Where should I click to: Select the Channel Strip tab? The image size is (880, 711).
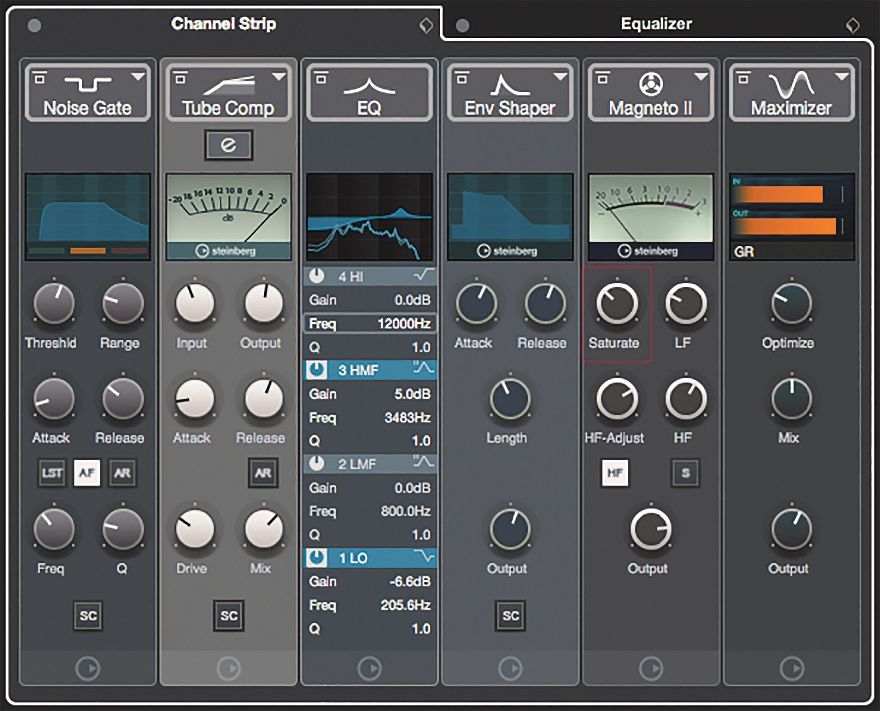click(223, 24)
